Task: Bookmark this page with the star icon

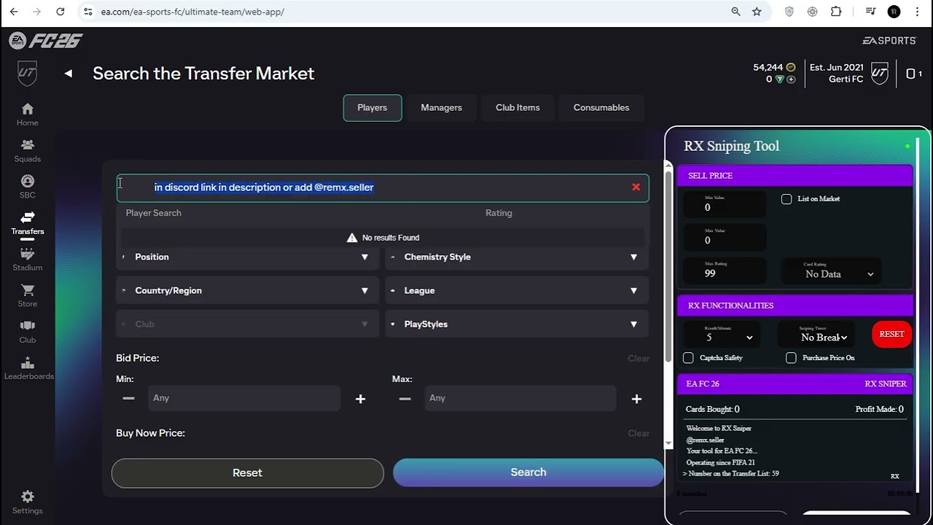Action: click(757, 12)
